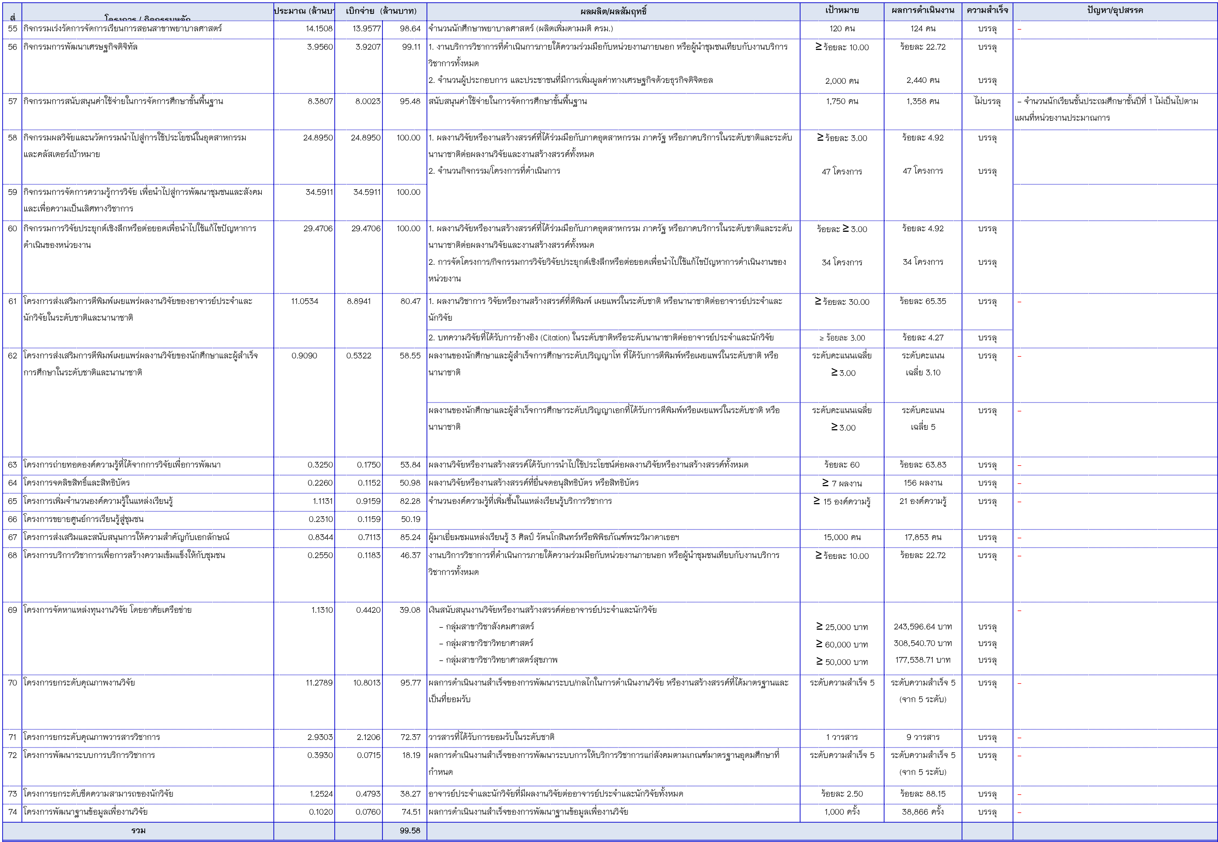Click the เป้าหมาย column header
Image resolution: width=1218 pixels, height=842 pixels.
click(x=842, y=10)
